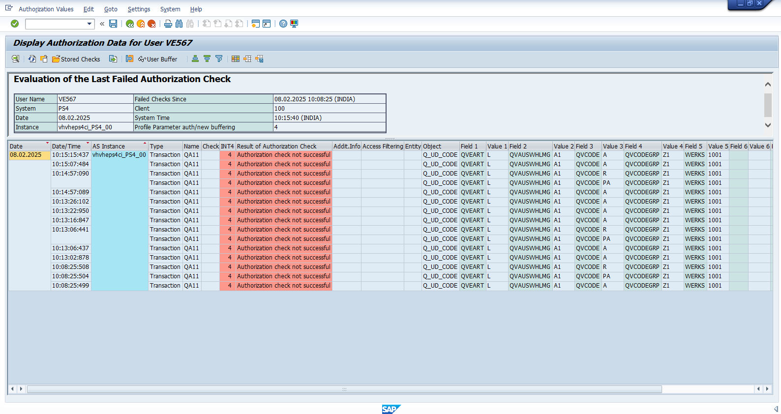Screen dimensions: 781x414
Task: Open the Goto menu
Action: click(111, 9)
